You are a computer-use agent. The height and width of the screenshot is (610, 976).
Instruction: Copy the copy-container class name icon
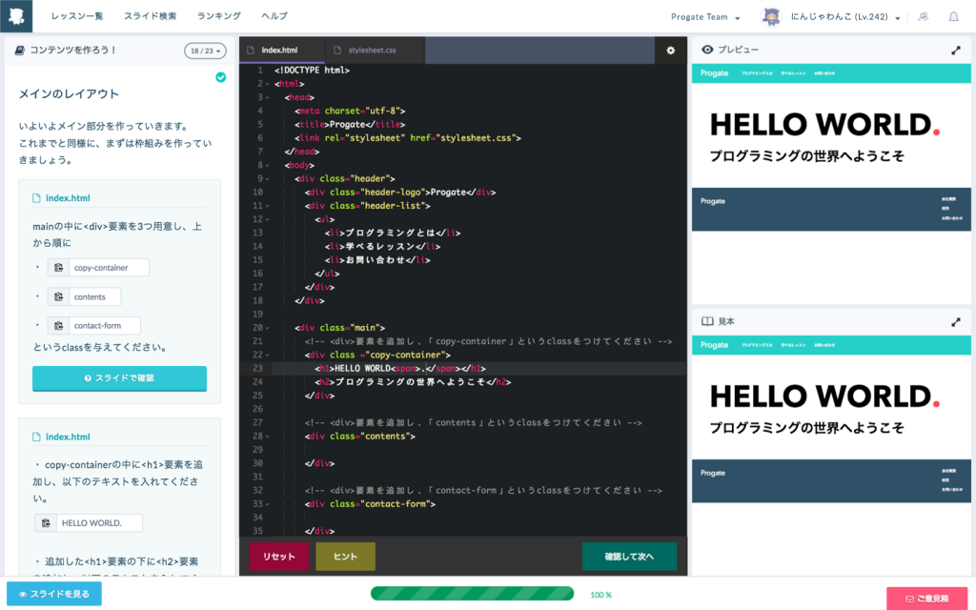pos(58,268)
